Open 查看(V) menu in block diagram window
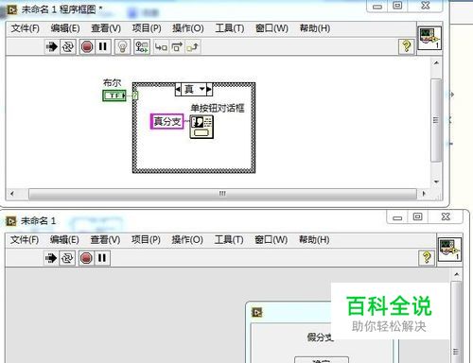The image size is (473, 363). coord(106,28)
